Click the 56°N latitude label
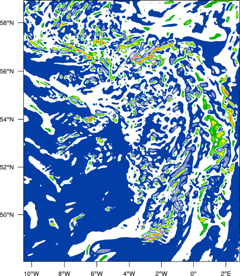The width and height of the screenshot is (240, 276). point(7,71)
